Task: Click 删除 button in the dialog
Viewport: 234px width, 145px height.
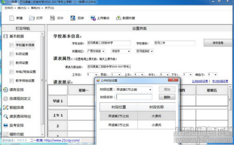Action: 167,97
